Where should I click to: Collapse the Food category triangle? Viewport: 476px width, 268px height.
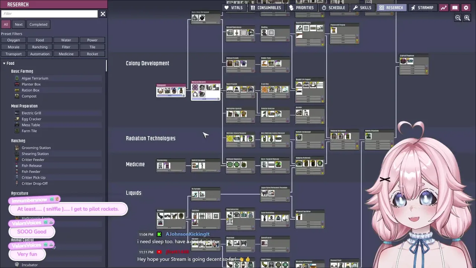(x=4, y=63)
